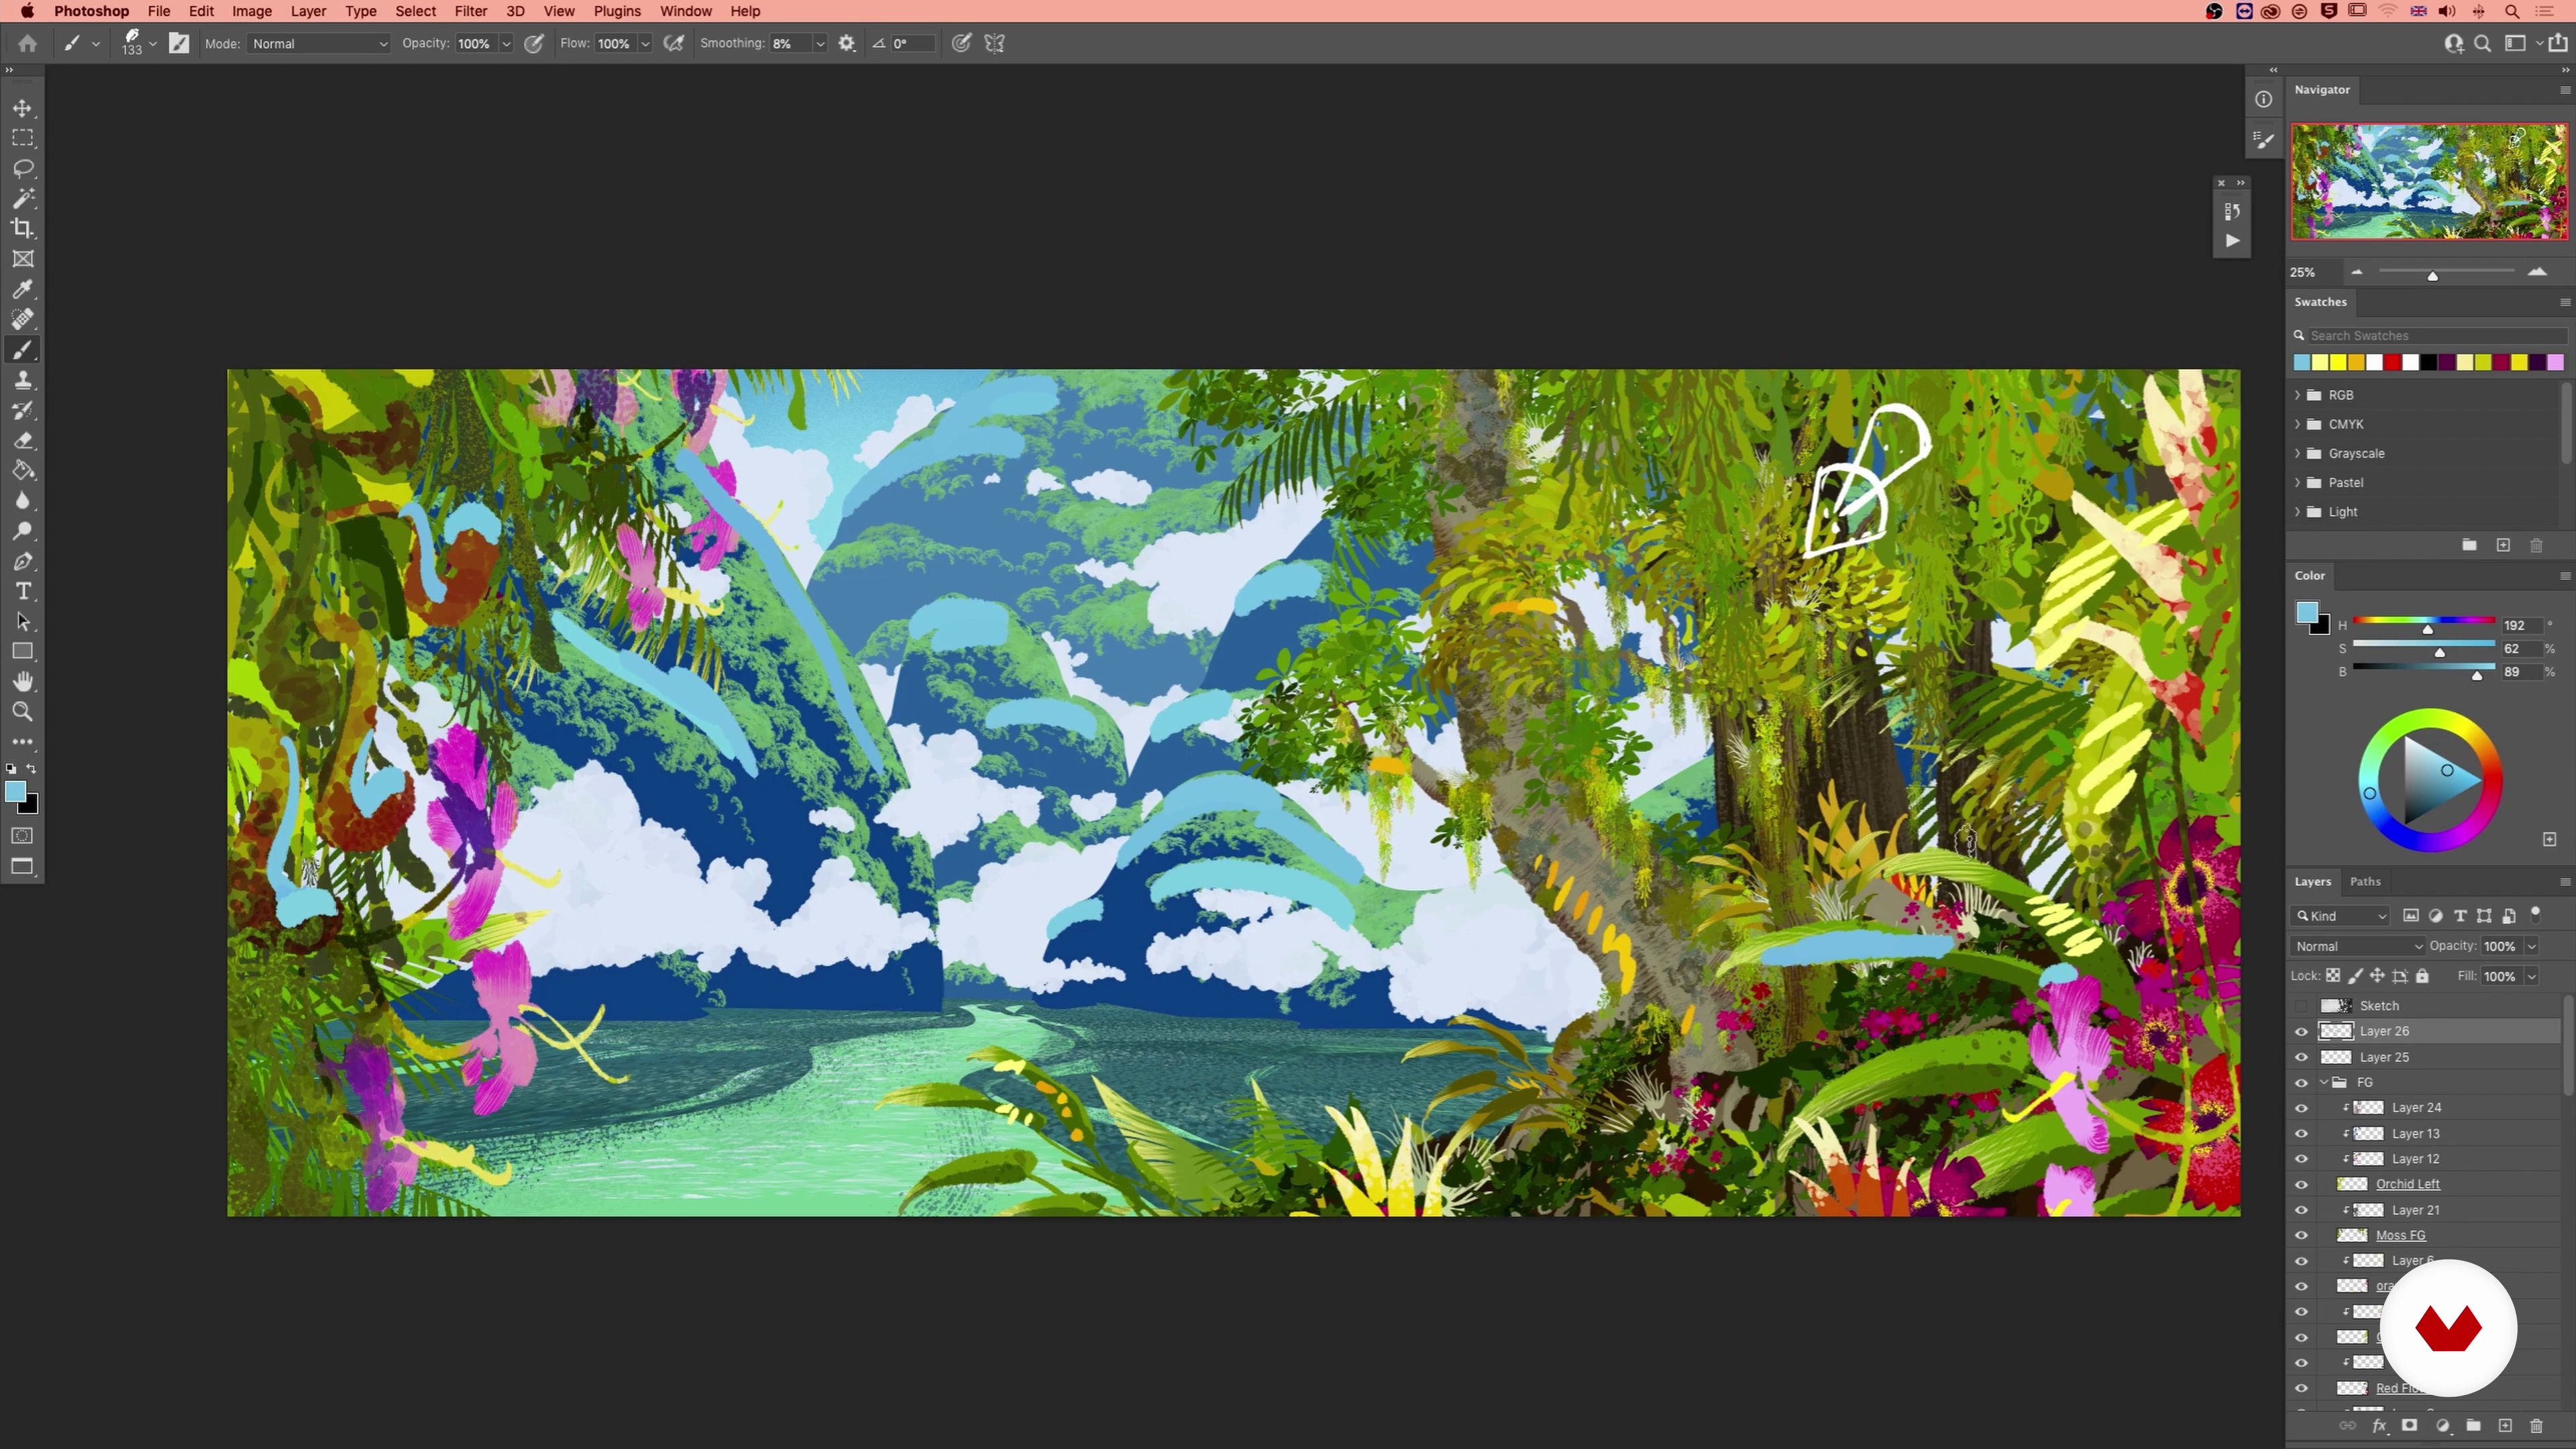This screenshot has width=2576, height=1449.
Task: Enable airbrush-style build-up effects
Action: [x=674, y=43]
